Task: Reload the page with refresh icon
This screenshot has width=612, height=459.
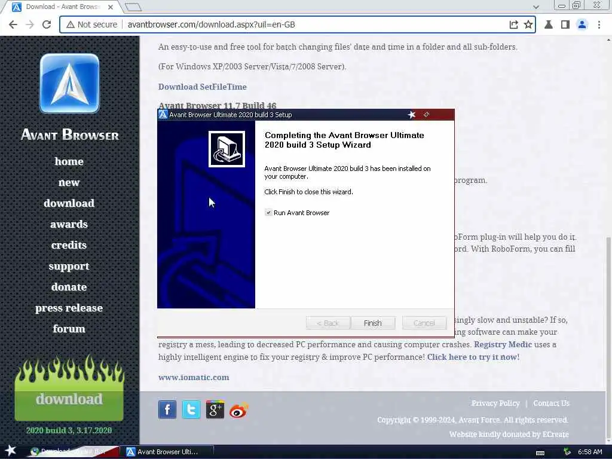Action: (x=47, y=25)
